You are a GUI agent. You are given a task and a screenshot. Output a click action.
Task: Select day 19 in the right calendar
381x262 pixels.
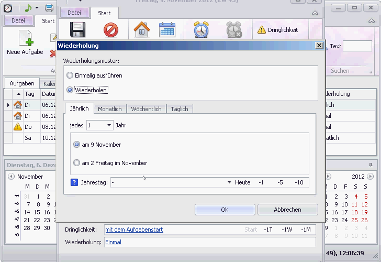[x=364, y=212]
